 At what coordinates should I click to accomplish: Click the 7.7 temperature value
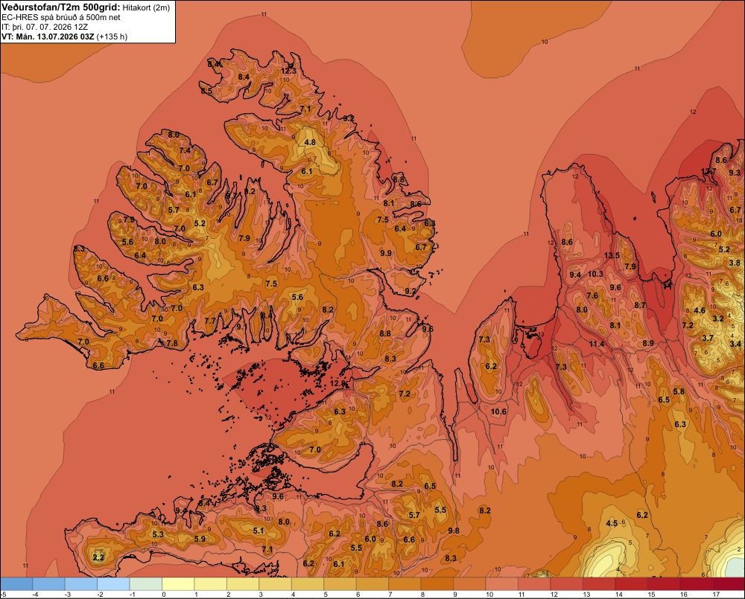211,321
